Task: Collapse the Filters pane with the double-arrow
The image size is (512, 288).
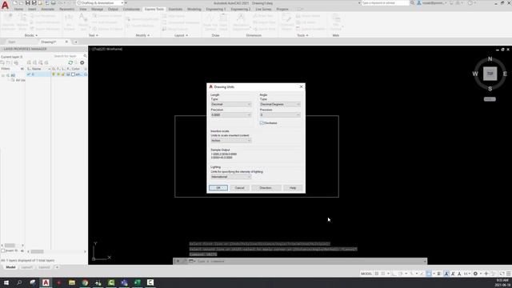Action: pyautogui.click(x=22, y=69)
